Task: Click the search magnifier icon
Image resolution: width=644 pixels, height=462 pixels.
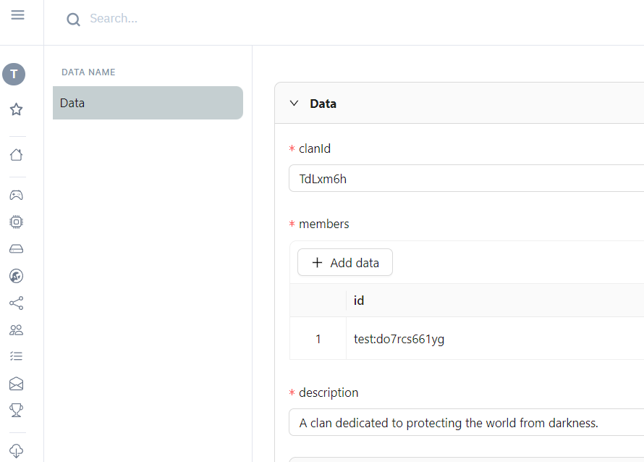Action: [x=74, y=19]
